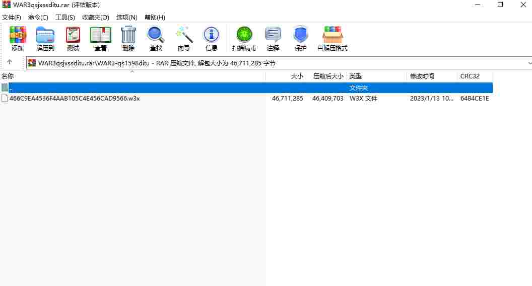532x286 pixels.
Task: Click the 扫描病毒 (Virus Scan) icon
Action: coord(244,39)
